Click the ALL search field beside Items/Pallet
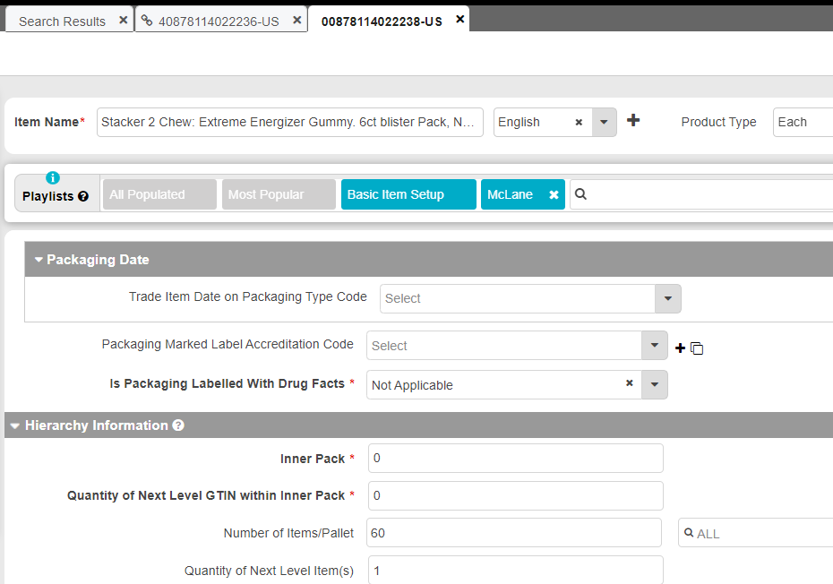This screenshot has width=833, height=584. click(x=755, y=533)
